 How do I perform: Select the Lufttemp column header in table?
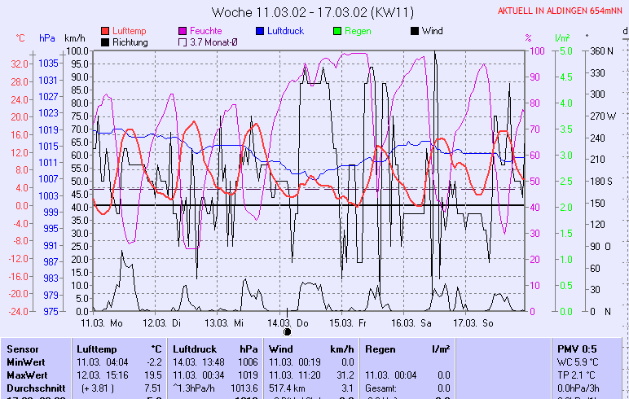96,349
